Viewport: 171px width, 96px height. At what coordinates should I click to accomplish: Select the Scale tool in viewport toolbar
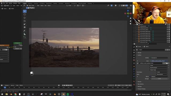click(x=25, y=24)
